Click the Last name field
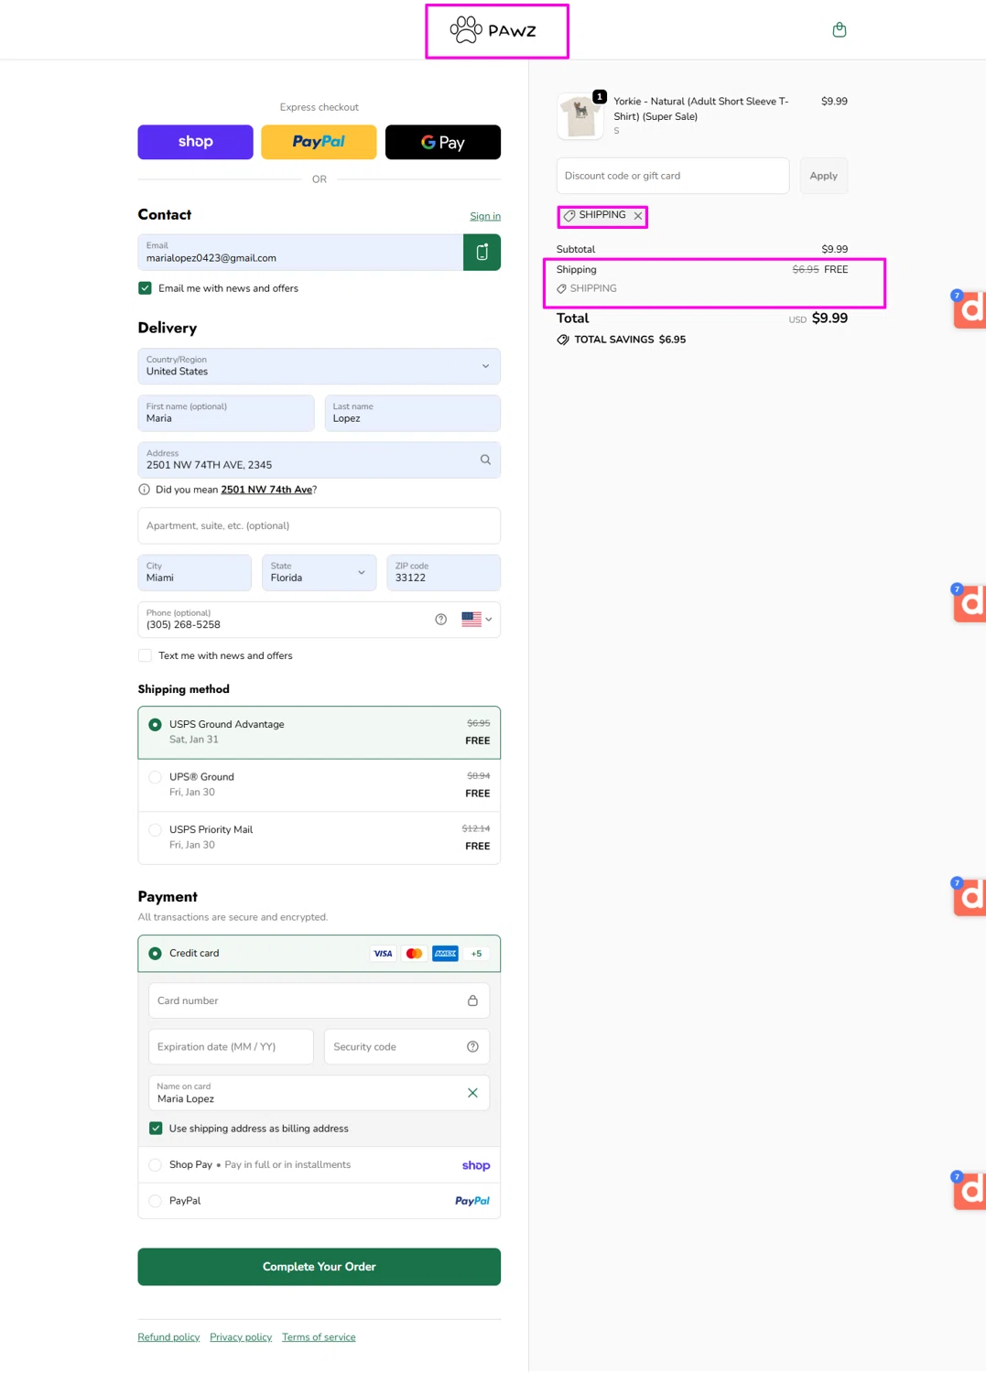This screenshot has height=1373, width=986. tap(412, 413)
